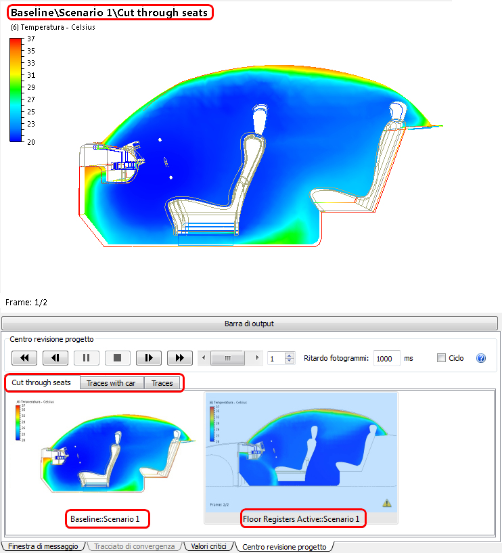Click left arrow of frame slider

pyautogui.click(x=204, y=358)
